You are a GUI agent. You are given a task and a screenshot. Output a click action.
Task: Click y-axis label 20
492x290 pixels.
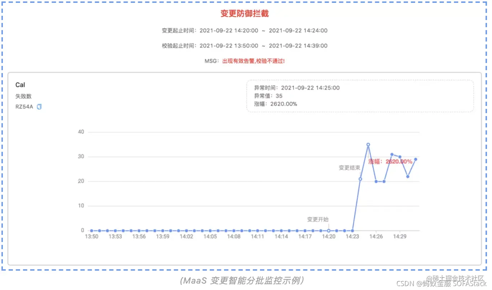[x=81, y=181]
